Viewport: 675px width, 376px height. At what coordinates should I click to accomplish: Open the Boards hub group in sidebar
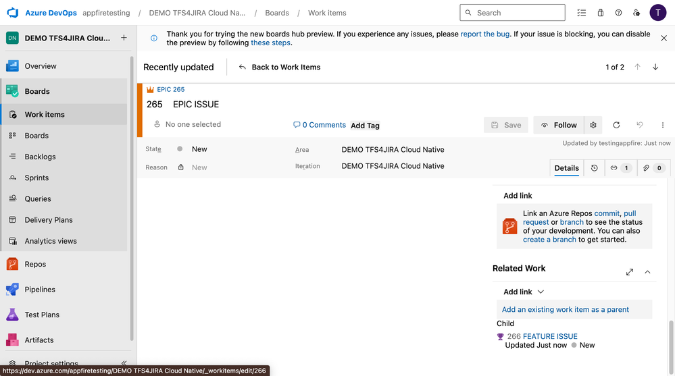[65, 91]
